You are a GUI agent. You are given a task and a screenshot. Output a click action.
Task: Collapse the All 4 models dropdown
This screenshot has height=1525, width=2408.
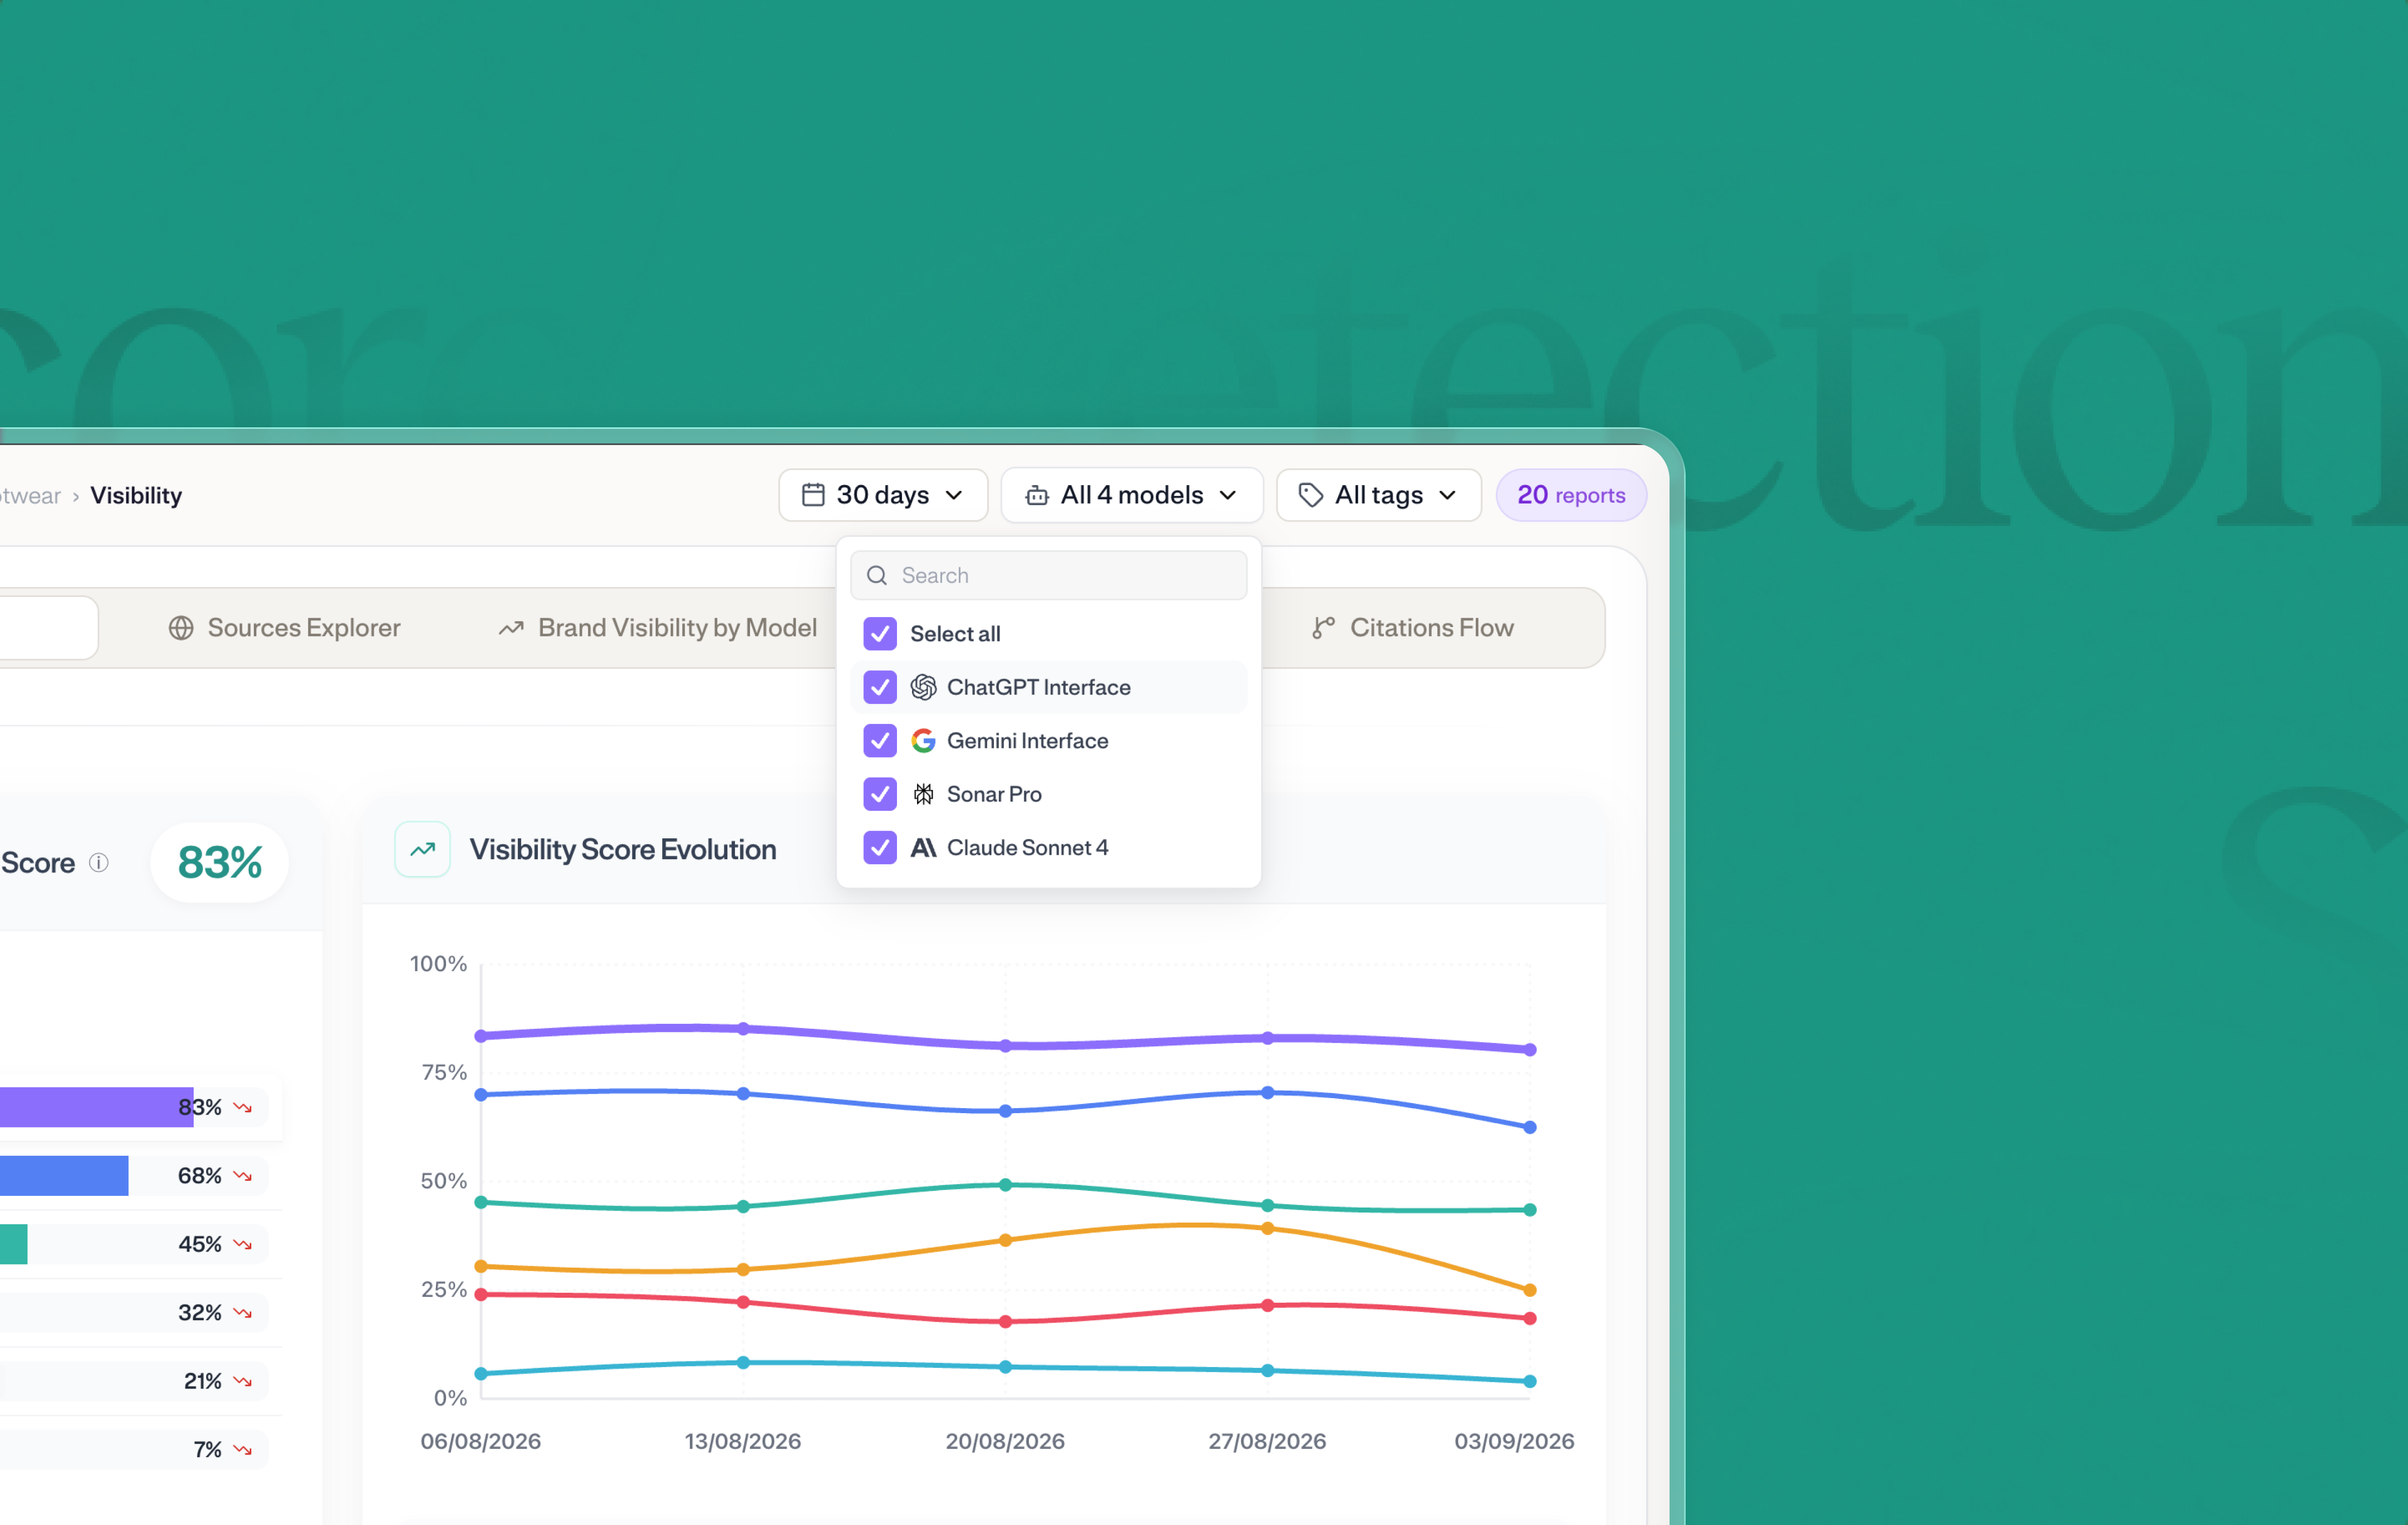click(1132, 495)
